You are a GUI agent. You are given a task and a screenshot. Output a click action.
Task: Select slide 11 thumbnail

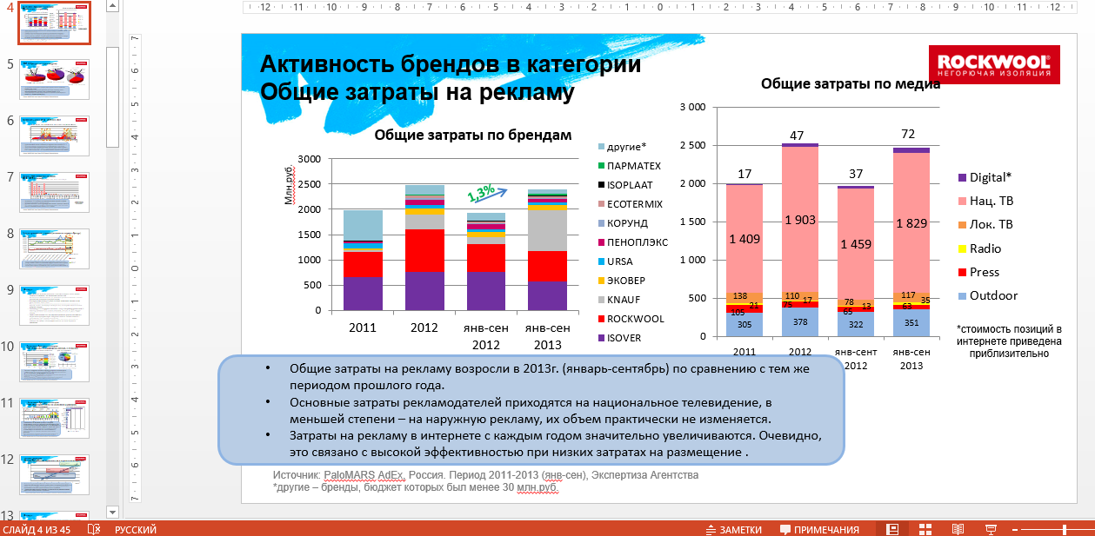pos(54,418)
